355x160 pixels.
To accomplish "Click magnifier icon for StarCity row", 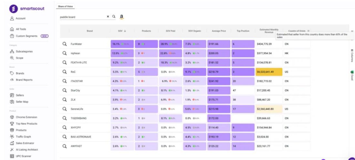I will click(65, 90).
